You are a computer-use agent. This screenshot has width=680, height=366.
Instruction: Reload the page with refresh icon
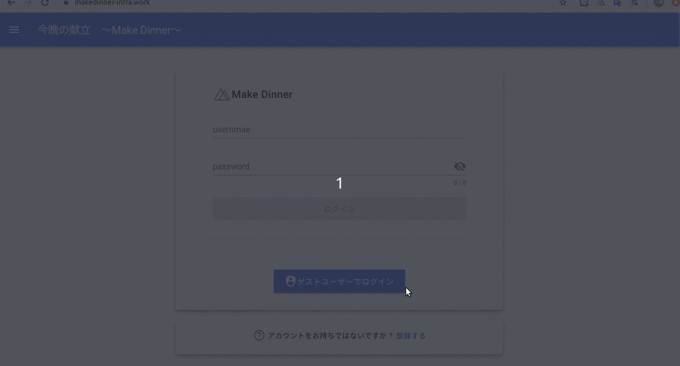pos(45,3)
